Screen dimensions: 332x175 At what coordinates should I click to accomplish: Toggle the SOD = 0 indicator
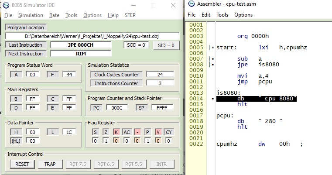[x=137, y=45]
